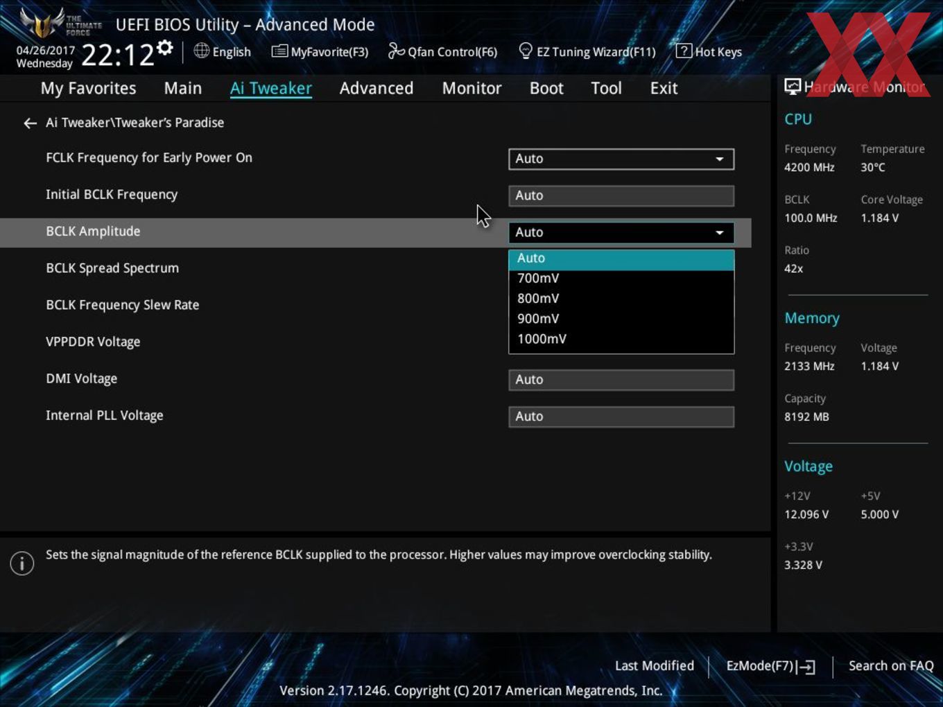The height and width of the screenshot is (707, 943).
Task: Go back using the left arrow icon
Action: pos(30,123)
